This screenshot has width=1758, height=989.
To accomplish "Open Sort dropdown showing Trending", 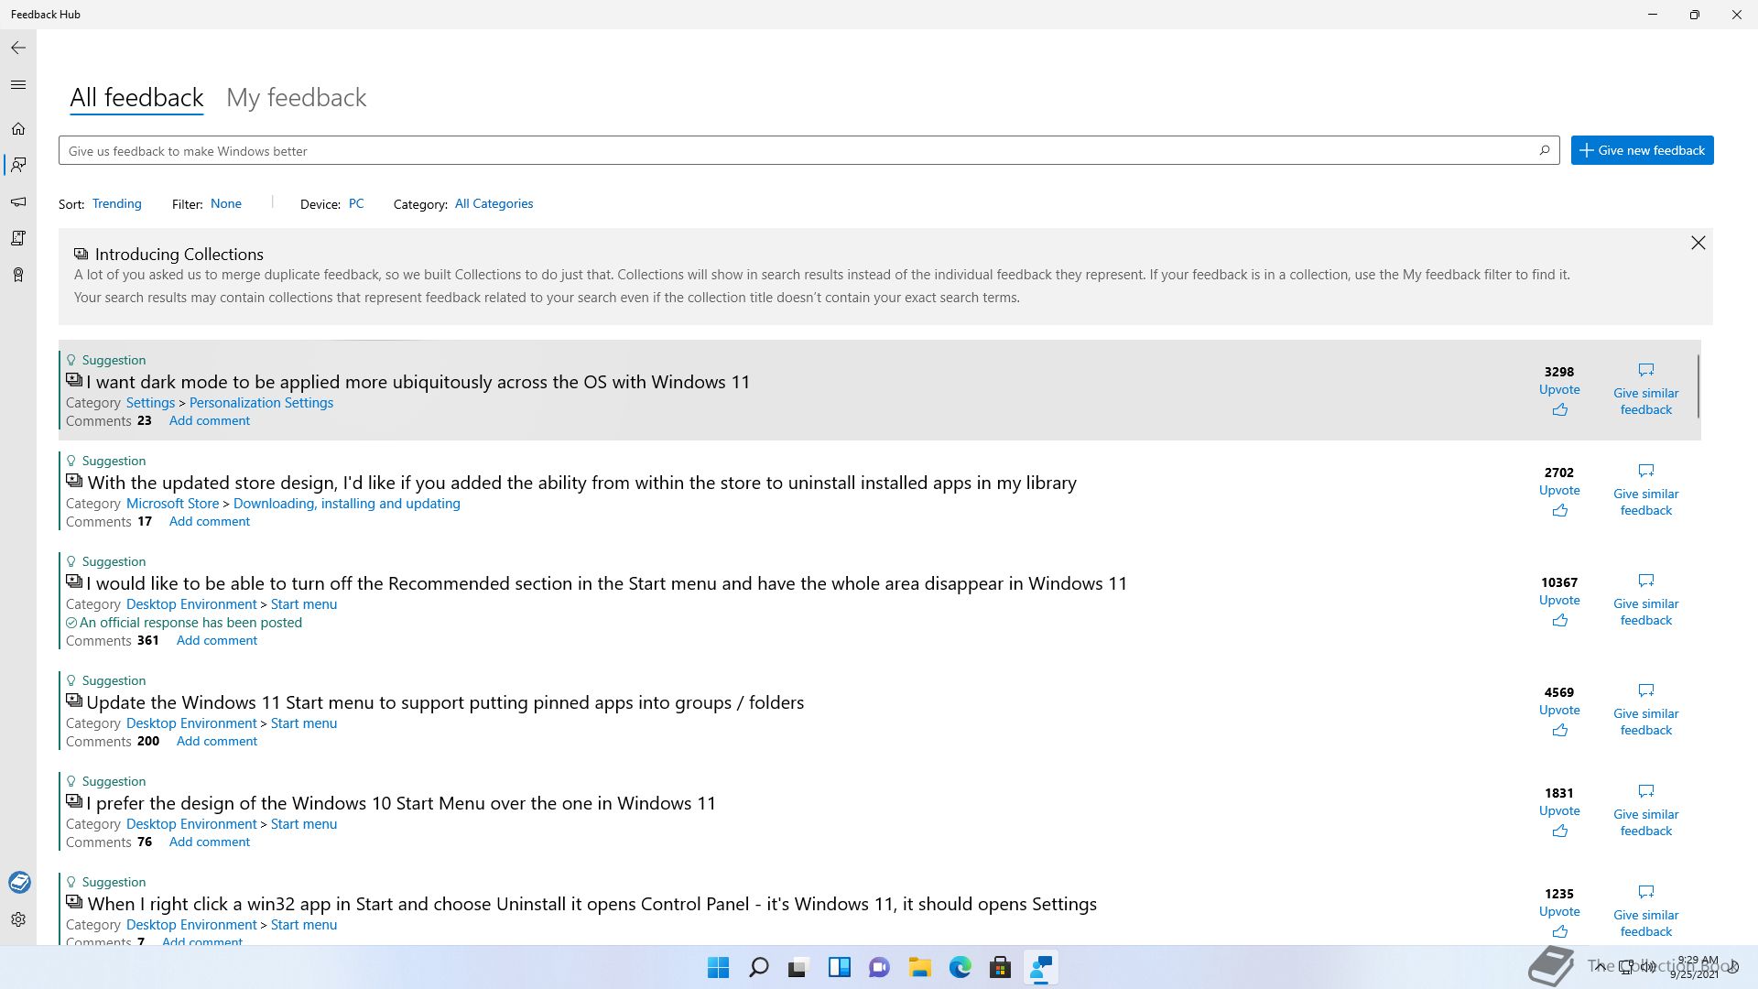I will click(x=117, y=203).
